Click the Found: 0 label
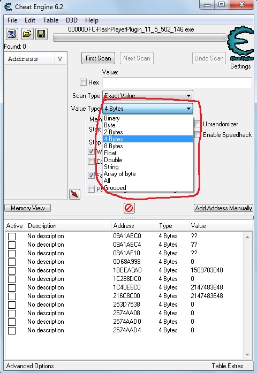 point(15,47)
